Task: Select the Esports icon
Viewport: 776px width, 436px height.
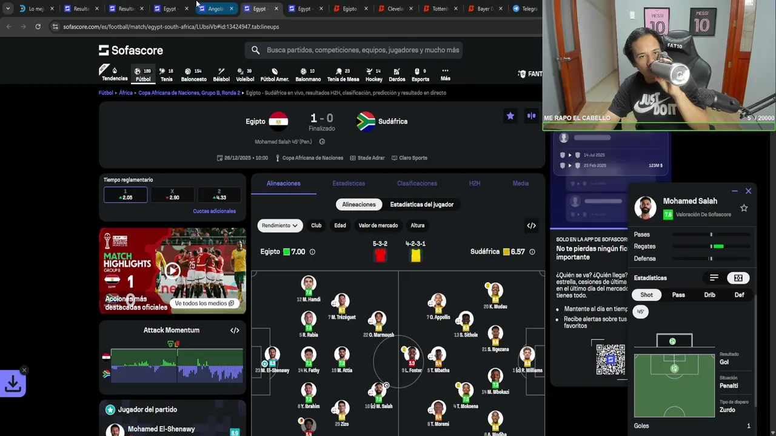Action: (x=420, y=74)
